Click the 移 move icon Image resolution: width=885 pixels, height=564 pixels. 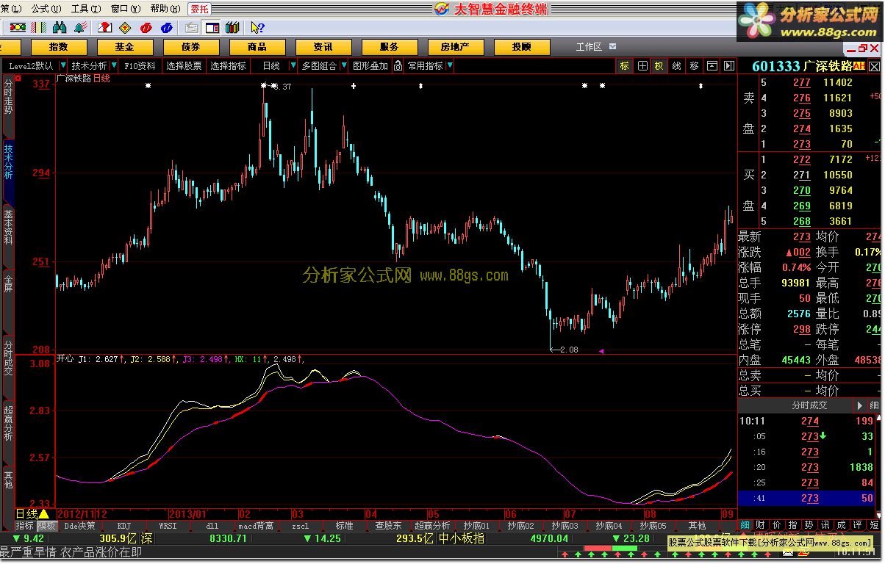pos(695,65)
